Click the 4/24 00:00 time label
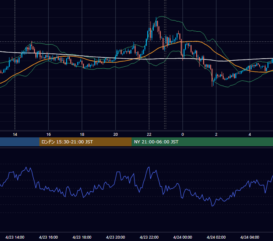Image resolution: width=273 pixels, height=241 pixels. tap(183, 237)
